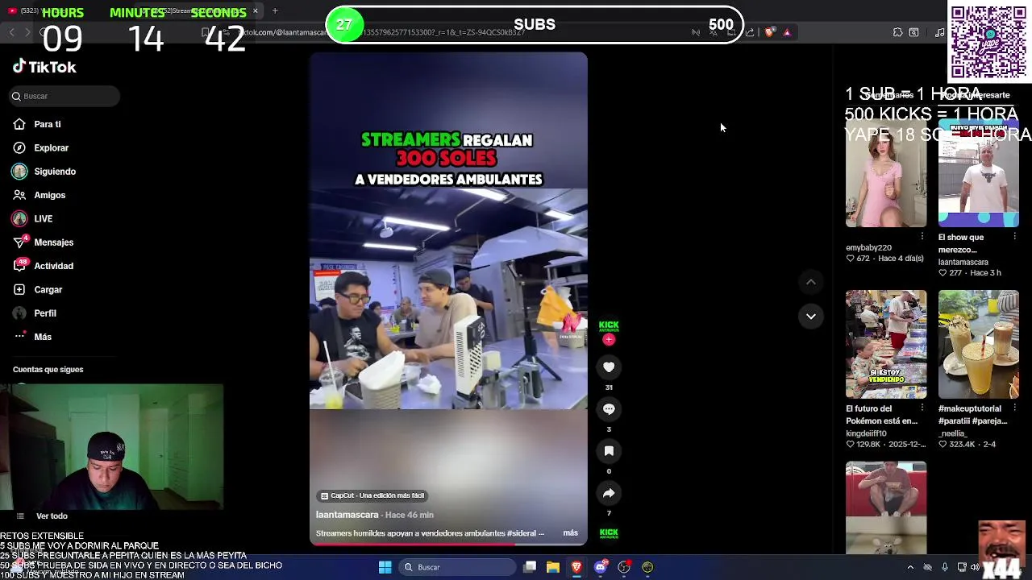Open the Explorar section

(x=52, y=147)
